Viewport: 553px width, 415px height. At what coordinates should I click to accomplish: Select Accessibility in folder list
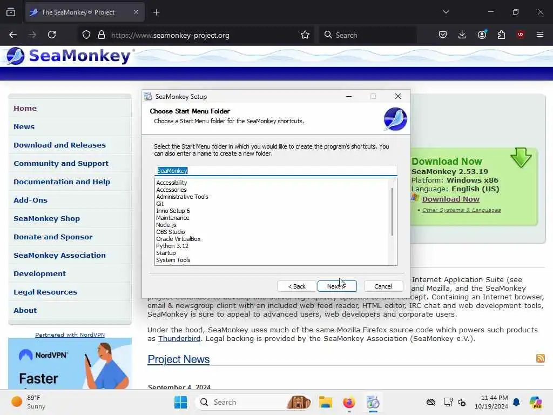coord(171,183)
